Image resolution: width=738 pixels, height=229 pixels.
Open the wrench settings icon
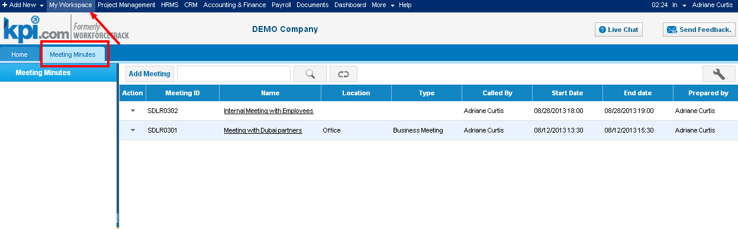tap(719, 74)
